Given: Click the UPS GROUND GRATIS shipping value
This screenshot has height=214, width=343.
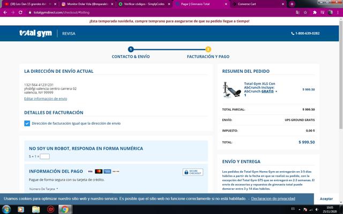Looking at the screenshot, I should pyautogui.click(x=300, y=120).
